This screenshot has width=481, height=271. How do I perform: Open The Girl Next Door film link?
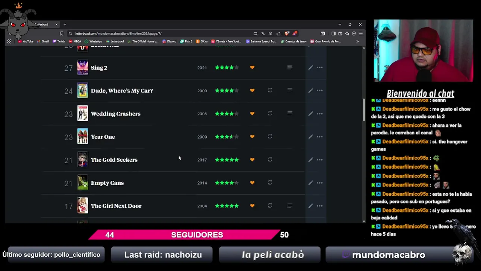point(116,206)
